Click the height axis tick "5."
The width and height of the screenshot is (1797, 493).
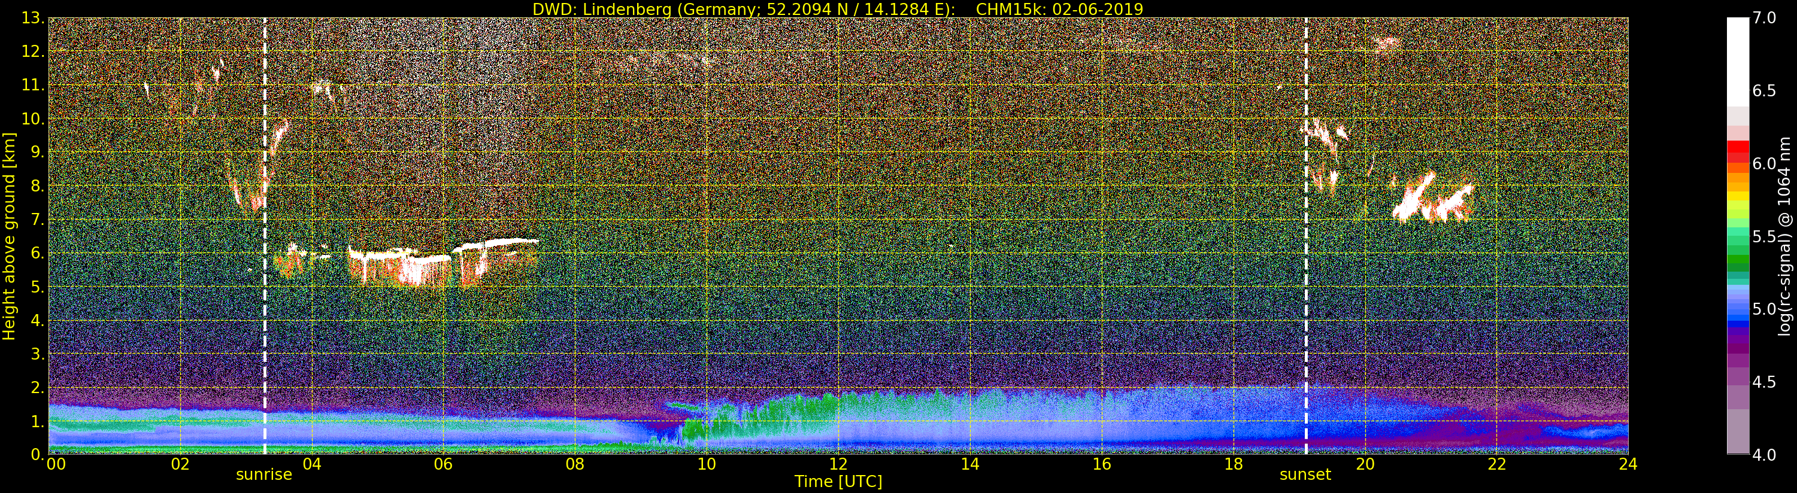click(37, 287)
